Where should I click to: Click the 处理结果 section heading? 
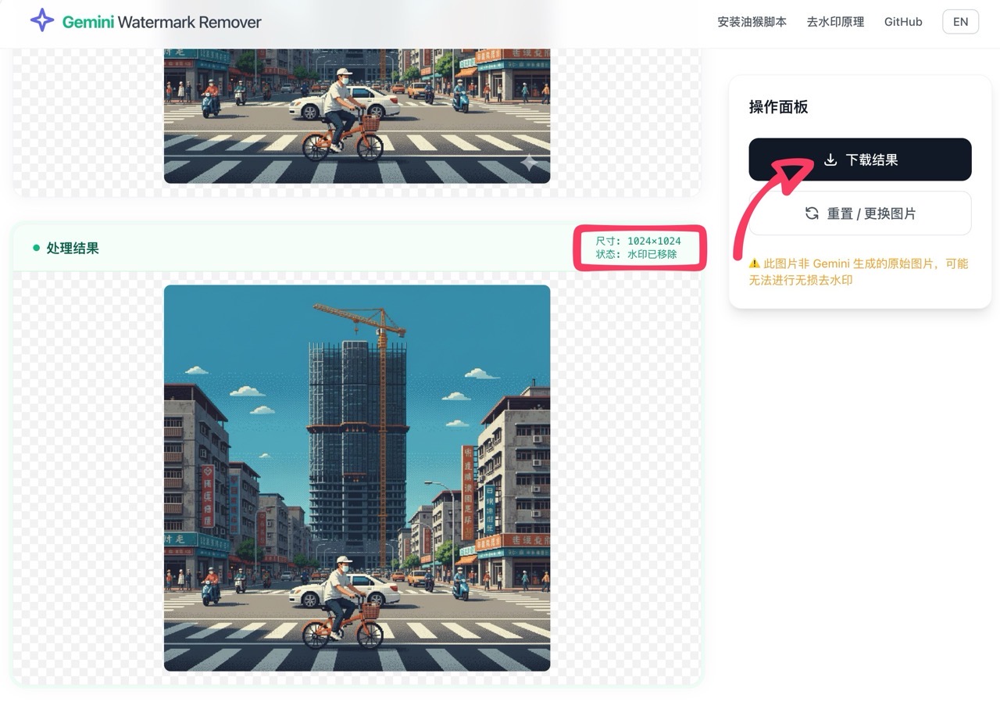pyautogui.click(x=73, y=248)
